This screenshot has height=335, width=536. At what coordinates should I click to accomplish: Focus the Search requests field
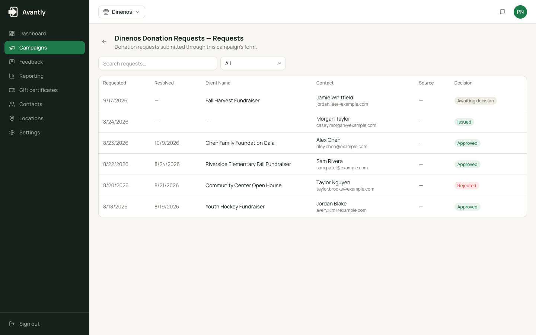pos(158,63)
